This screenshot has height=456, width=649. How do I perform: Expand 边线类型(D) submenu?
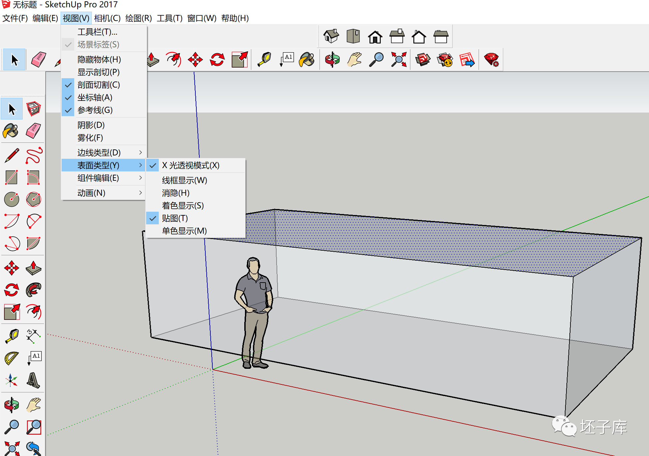(104, 153)
